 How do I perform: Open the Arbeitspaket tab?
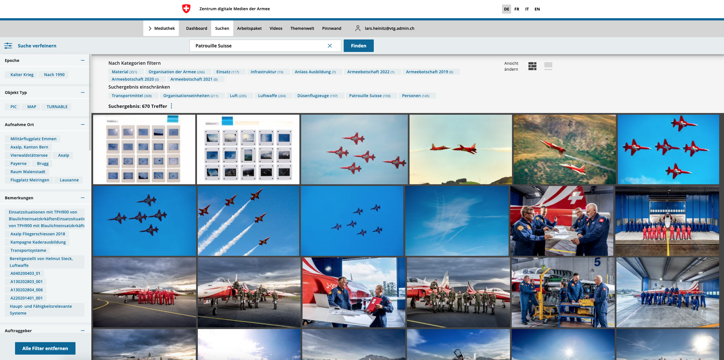tap(249, 28)
